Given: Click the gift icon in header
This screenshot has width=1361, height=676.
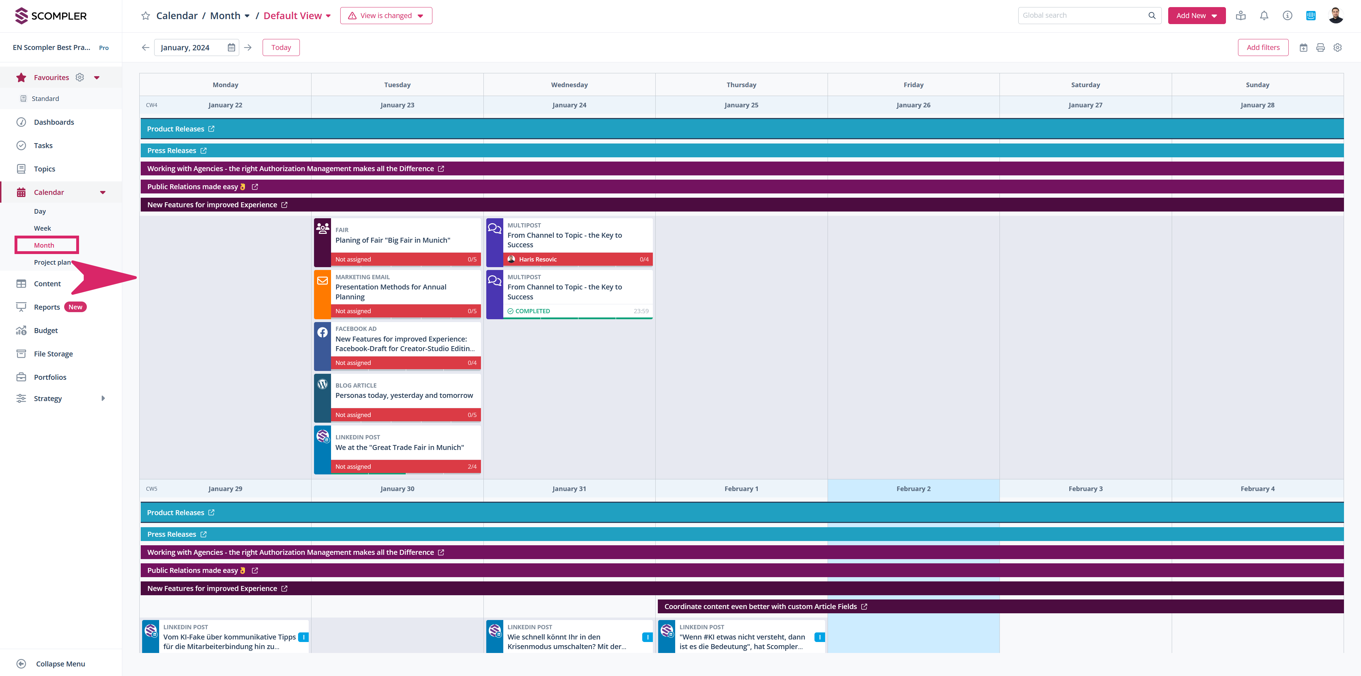Looking at the screenshot, I should pos(1240,16).
